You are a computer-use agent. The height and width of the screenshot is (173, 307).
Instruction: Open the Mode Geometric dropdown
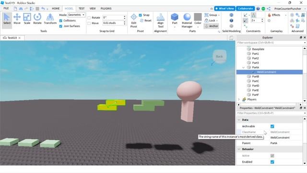point(76,15)
